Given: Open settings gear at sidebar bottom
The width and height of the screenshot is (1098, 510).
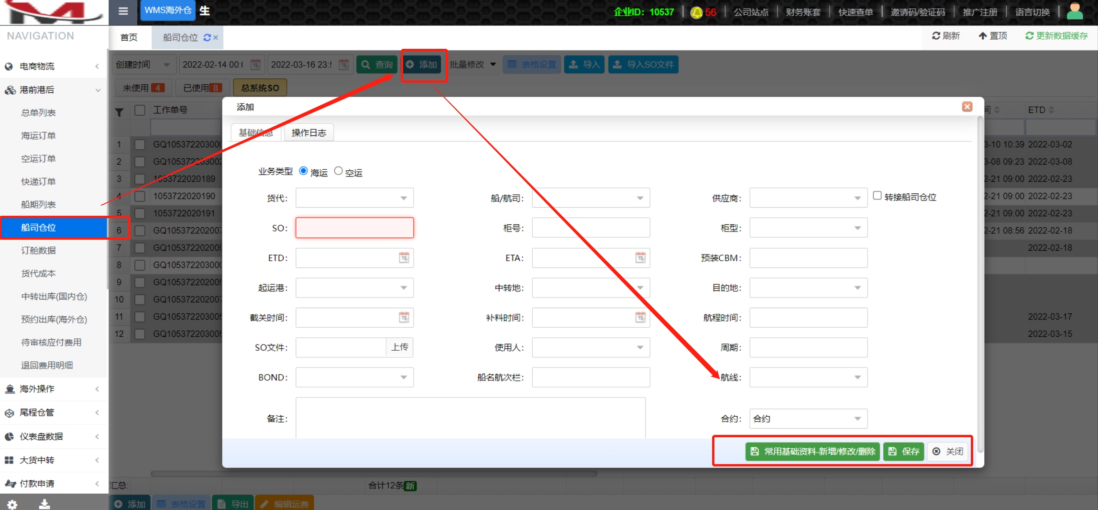Looking at the screenshot, I should click(12, 504).
